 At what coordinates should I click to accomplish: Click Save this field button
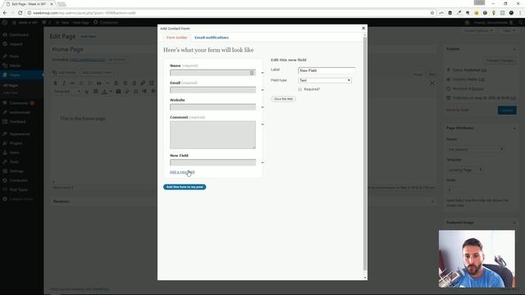click(283, 99)
